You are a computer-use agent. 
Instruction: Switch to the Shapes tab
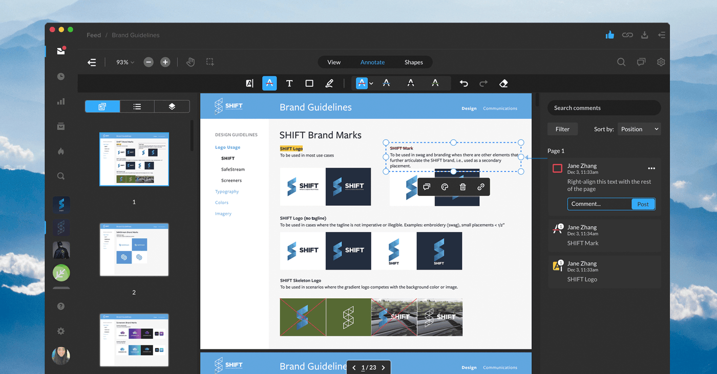coord(414,62)
